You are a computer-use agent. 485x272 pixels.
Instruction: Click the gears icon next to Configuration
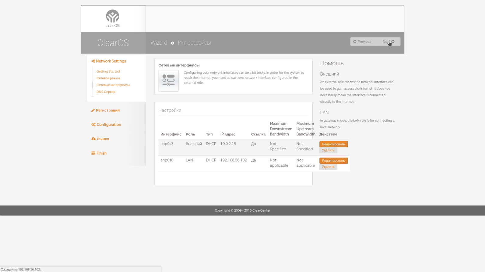(x=93, y=124)
